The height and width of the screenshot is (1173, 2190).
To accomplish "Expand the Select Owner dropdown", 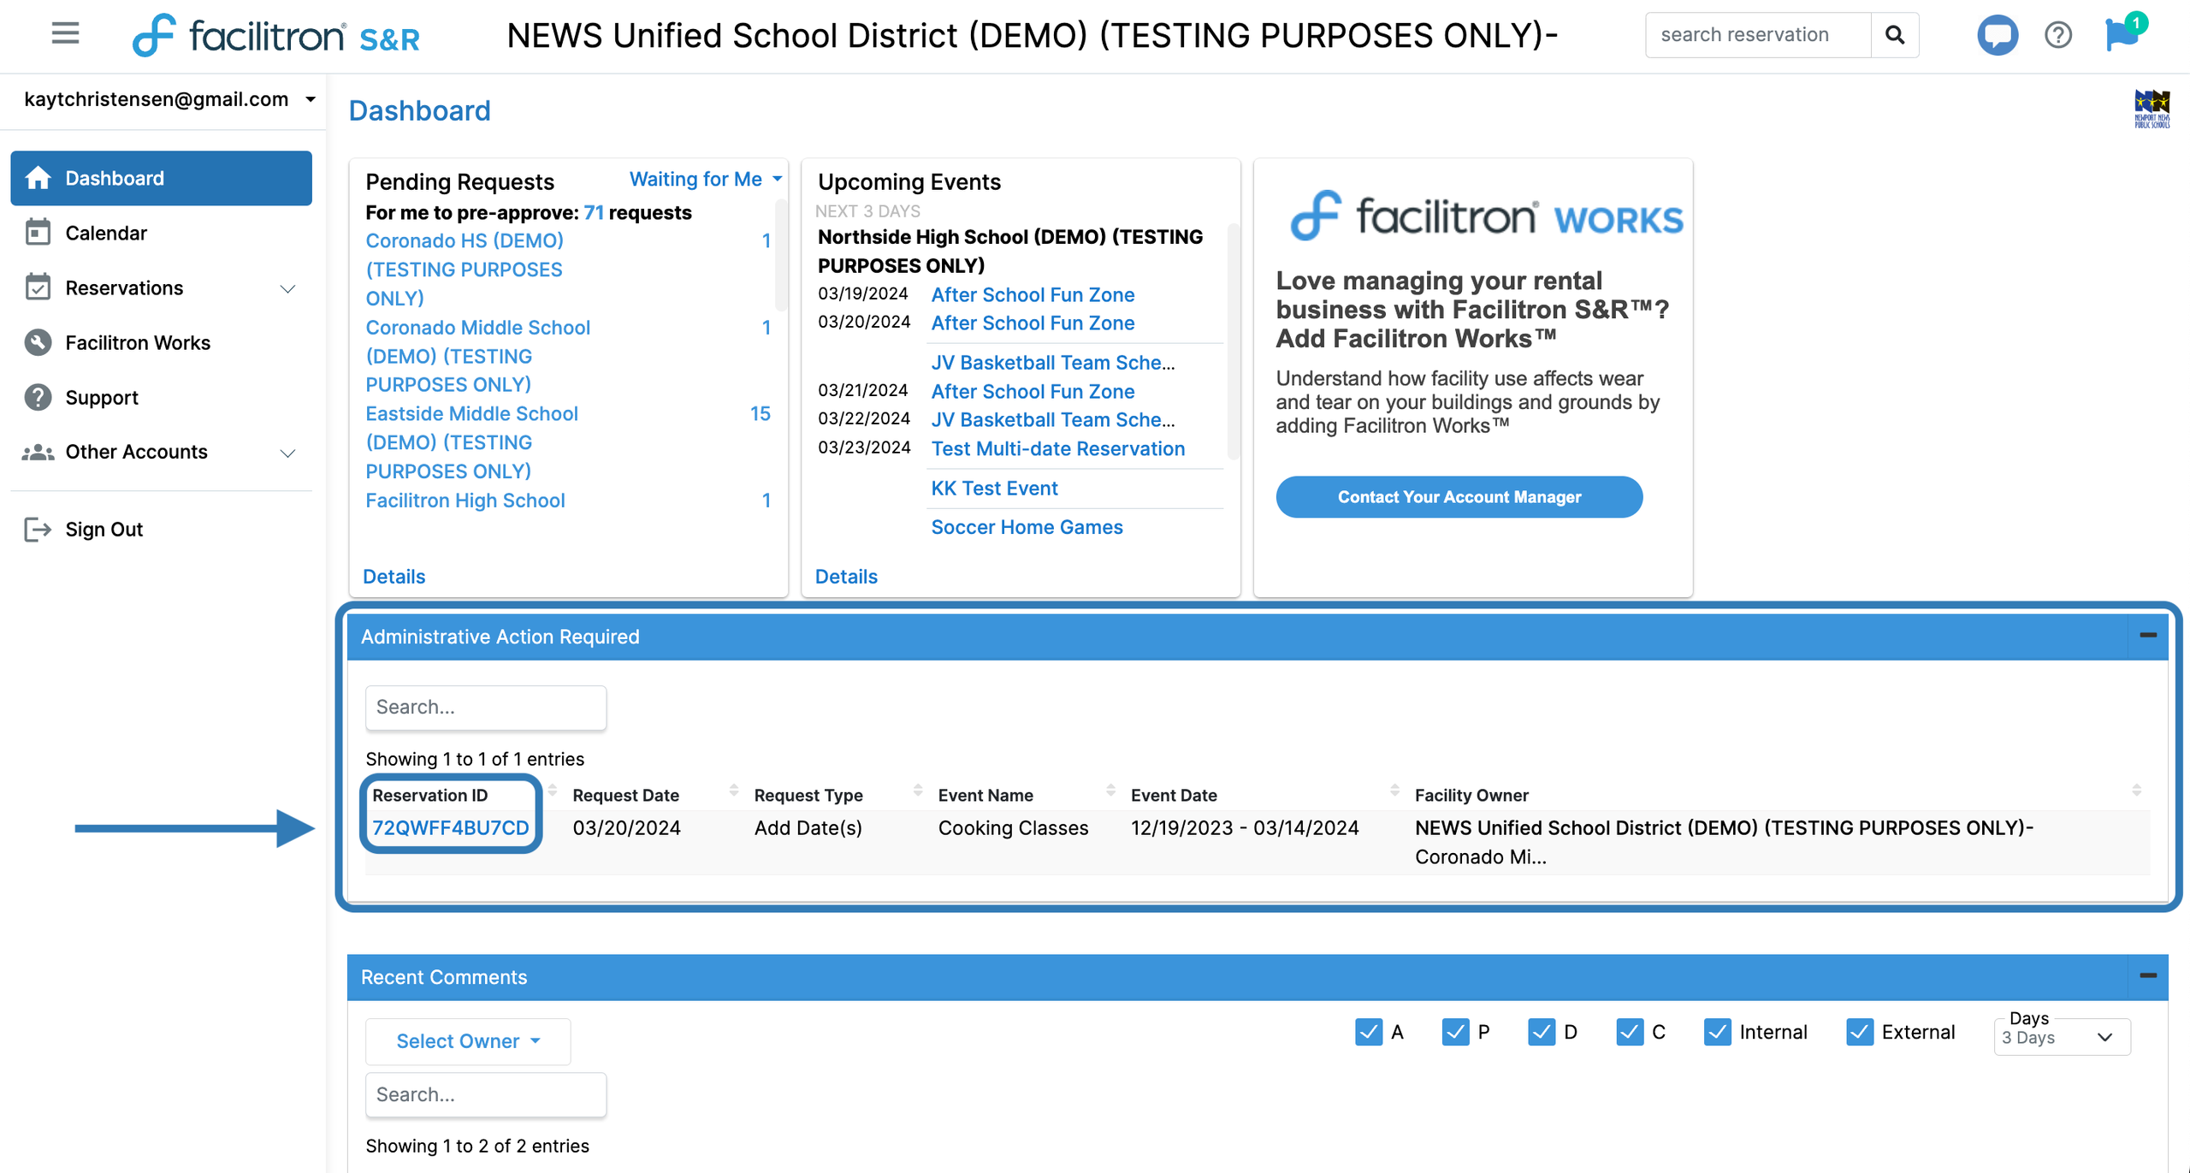I will point(468,1041).
